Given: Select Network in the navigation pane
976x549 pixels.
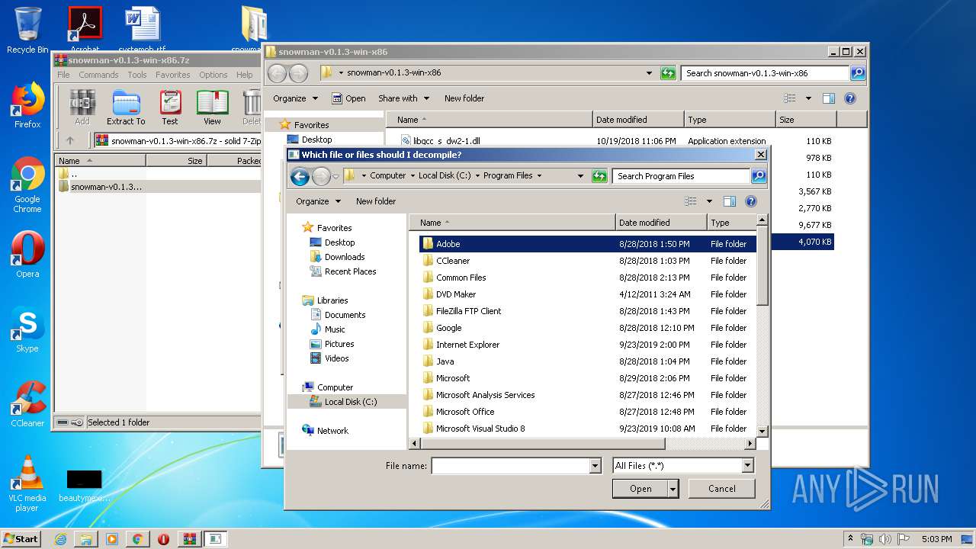Looking at the screenshot, I should pyautogui.click(x=326, y=431).
